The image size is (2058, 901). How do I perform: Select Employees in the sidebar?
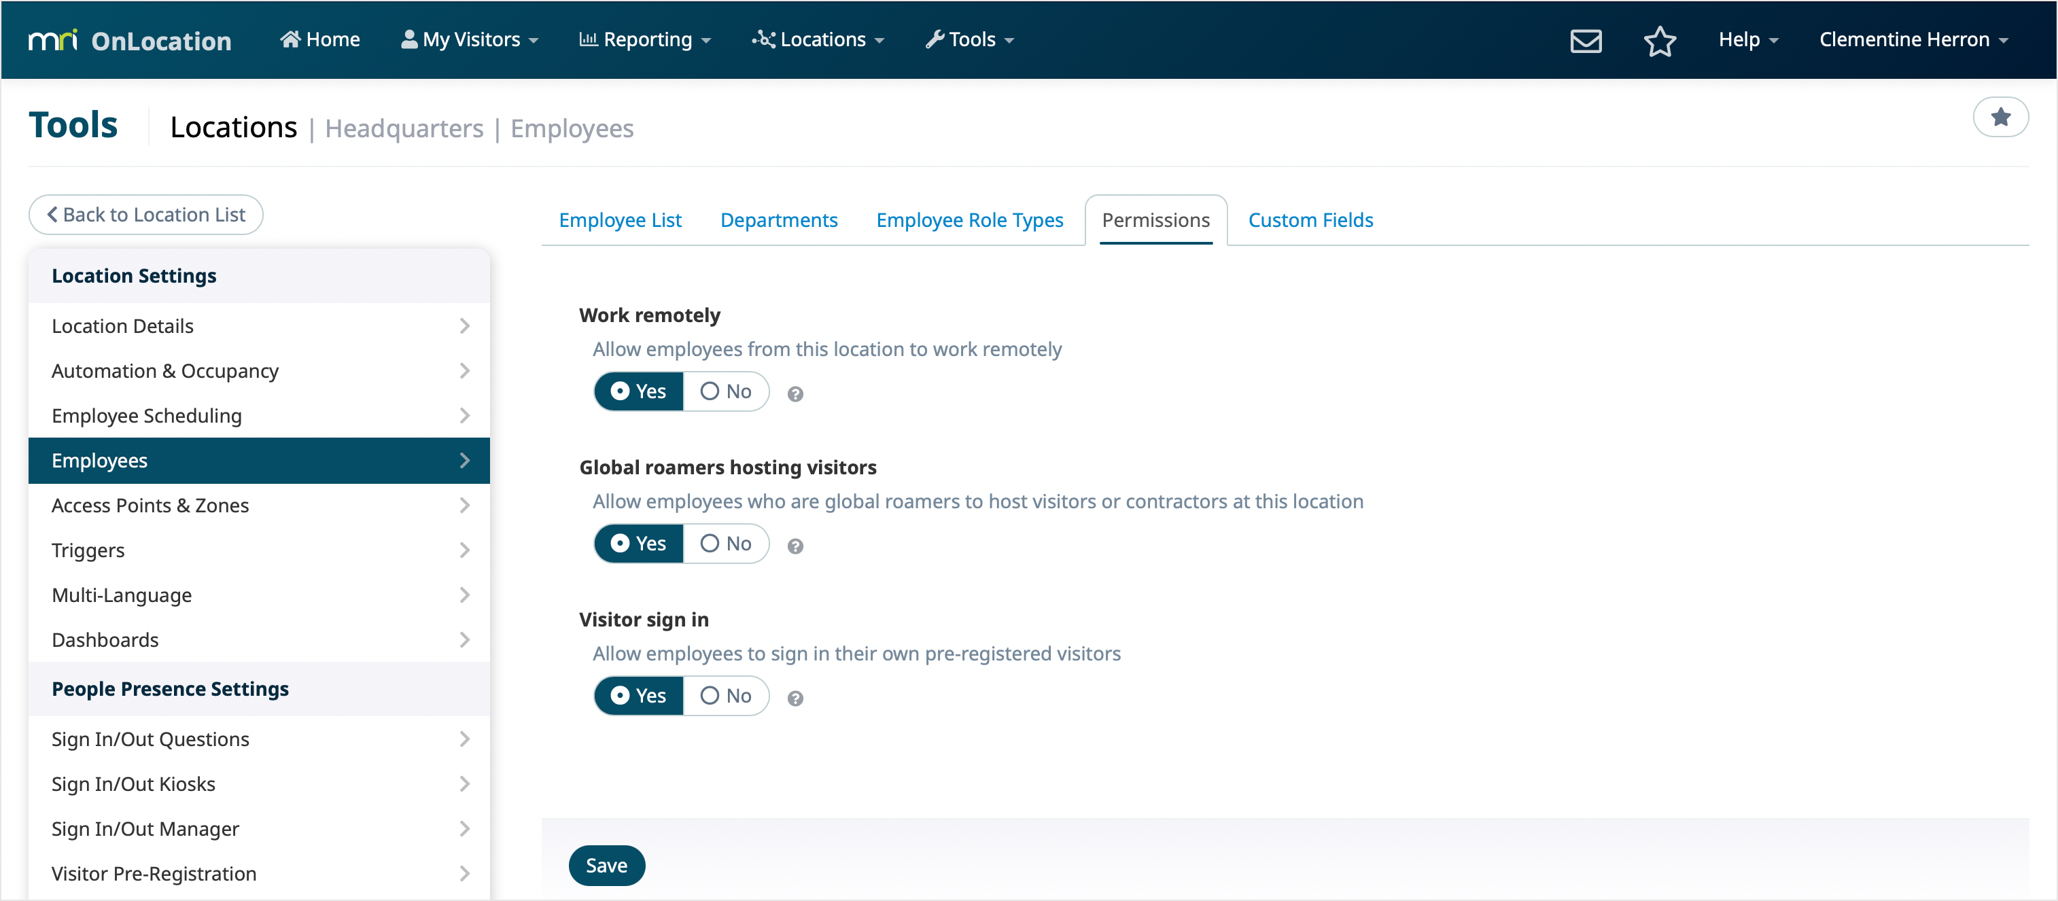(259, 461)
